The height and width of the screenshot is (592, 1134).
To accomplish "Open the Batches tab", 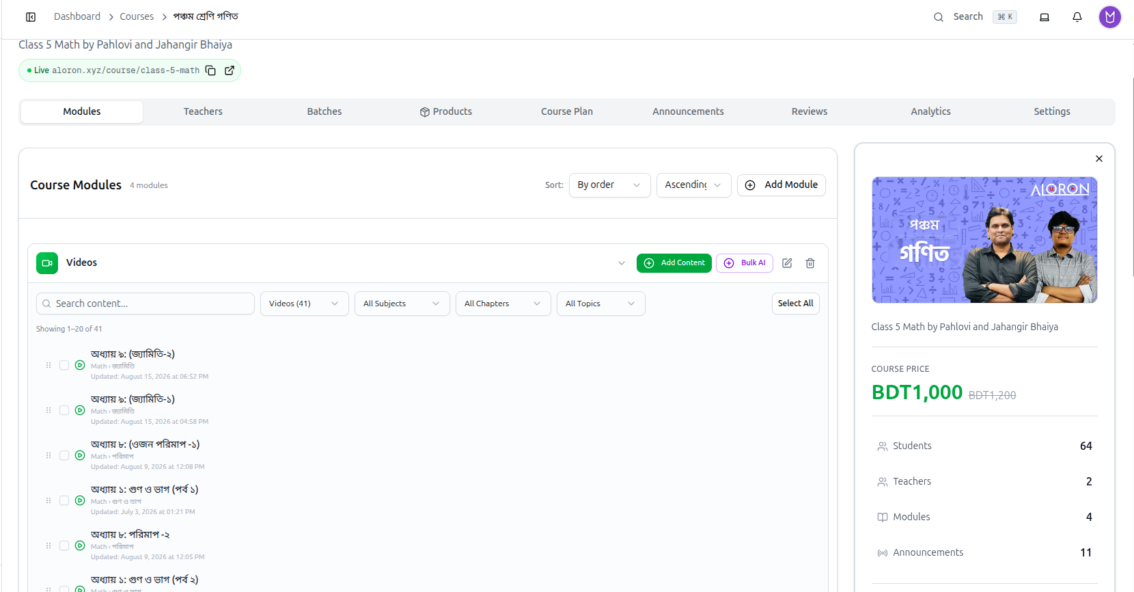I will (x=324, y=112).
